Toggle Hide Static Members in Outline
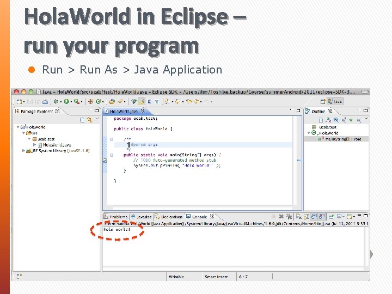The image size is (392, 294). (x=344, y=120)
